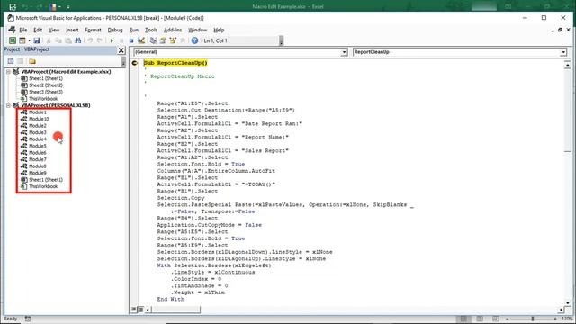Click the Insert UserForm toolbar icon

tap(22, 40)
